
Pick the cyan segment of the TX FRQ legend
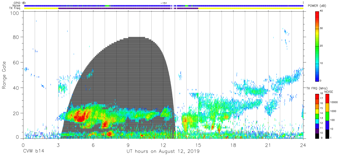coord(317,121)
